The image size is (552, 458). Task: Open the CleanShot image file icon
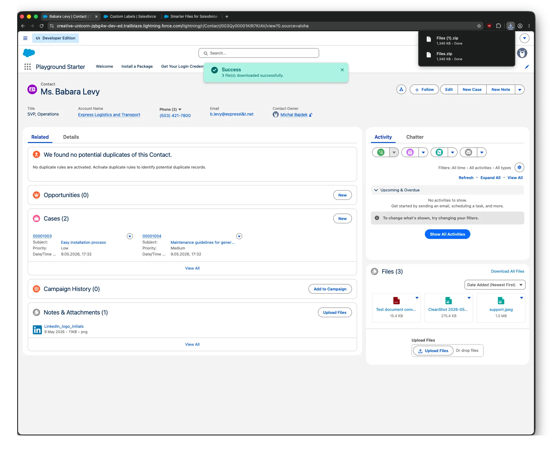[x=449, y=301]
